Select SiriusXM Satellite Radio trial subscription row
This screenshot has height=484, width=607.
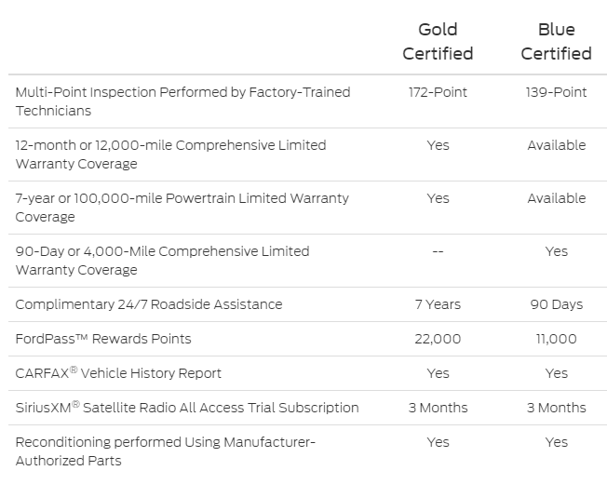coord(308,408)
